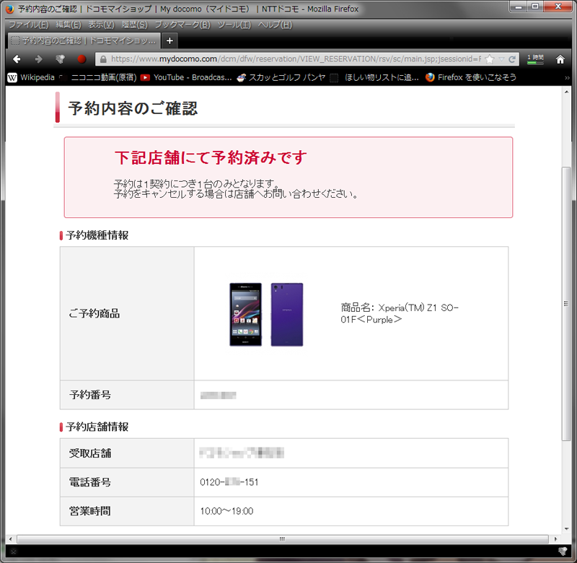Click the 予約機種情報 section heading
The image size is (577, 563).
click(97, 235)
